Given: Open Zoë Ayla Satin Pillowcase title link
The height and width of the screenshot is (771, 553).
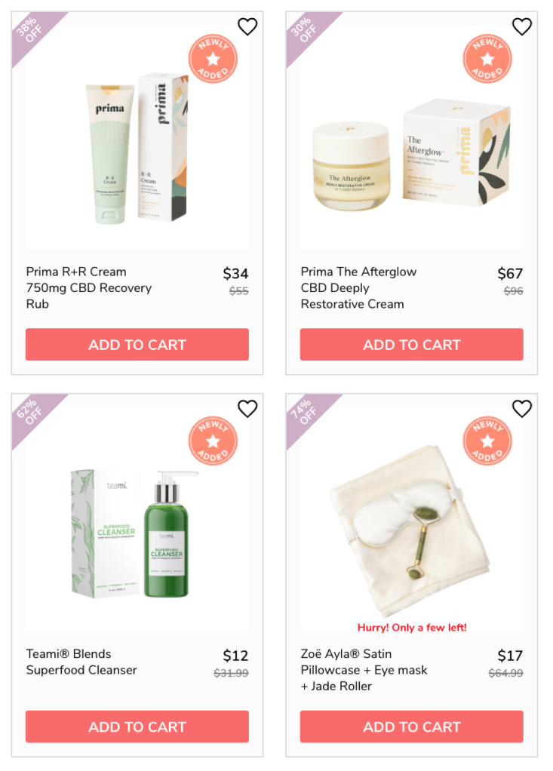Looking at the screenshot, I should tap(364, 670).
